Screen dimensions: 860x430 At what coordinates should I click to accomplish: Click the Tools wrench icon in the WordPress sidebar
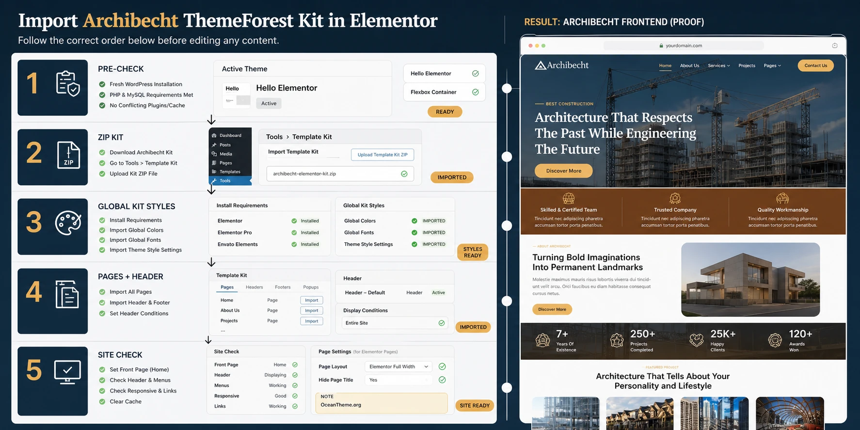[x=214, y=181]
